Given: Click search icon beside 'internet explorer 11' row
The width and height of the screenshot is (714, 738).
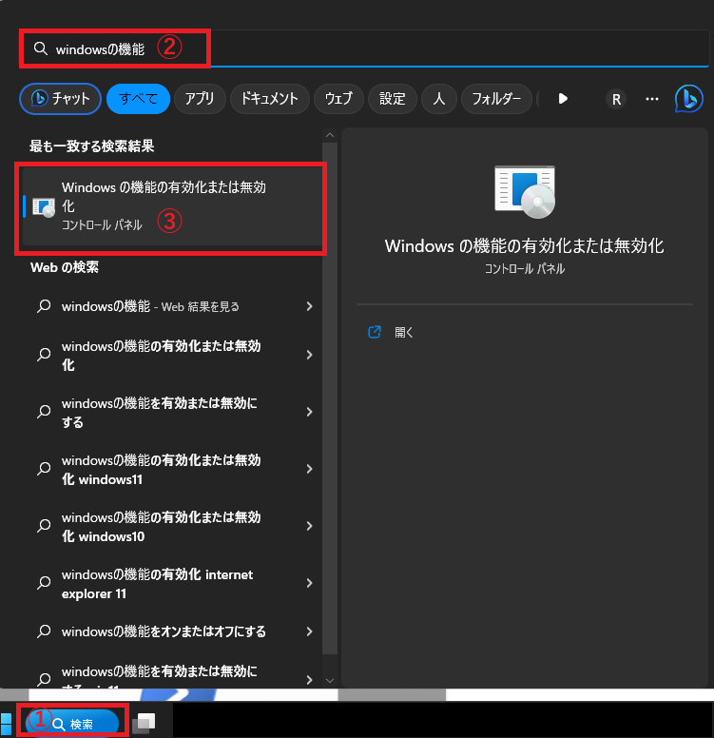Looking at the screenshot, I should pos(44,583).
